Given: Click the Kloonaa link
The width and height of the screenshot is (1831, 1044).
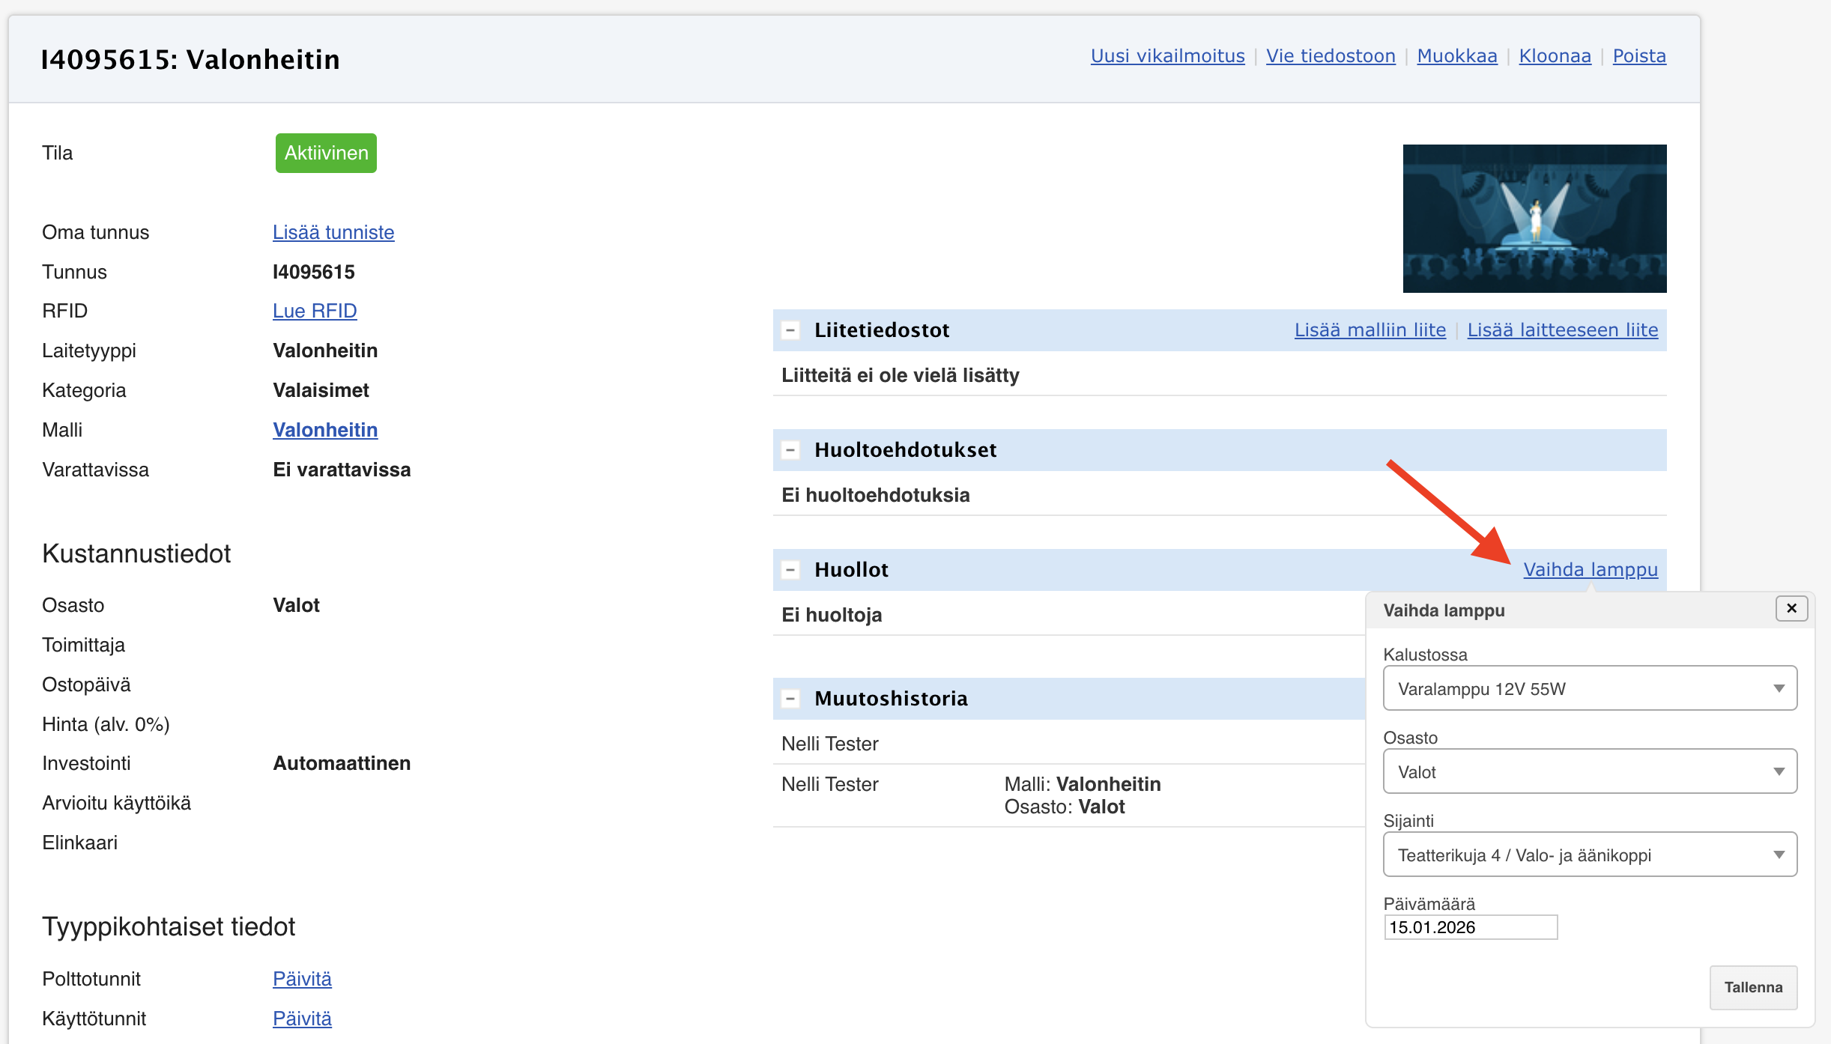Looking at the screenshot, I should pos(1555,56).
